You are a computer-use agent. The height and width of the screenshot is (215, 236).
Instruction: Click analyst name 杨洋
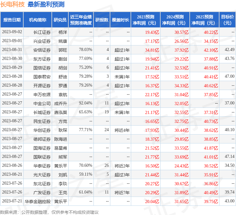[x=63, y=32]
